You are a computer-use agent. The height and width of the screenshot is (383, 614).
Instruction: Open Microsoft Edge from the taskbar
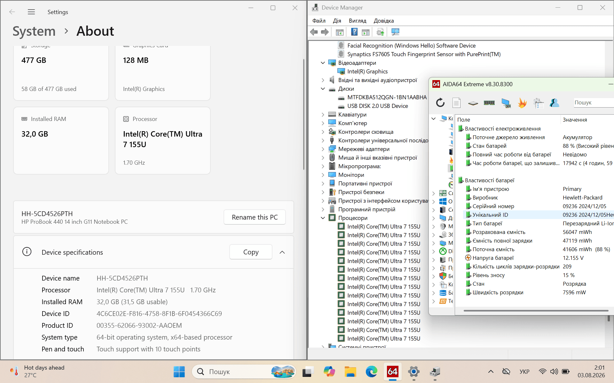point(371,372)
